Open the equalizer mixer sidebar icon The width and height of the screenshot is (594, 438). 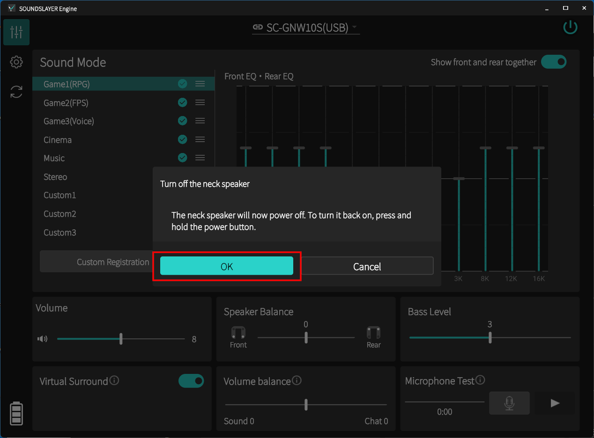click(16, 32)
